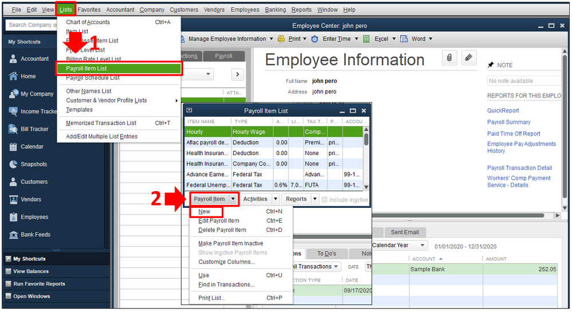Switch to the Payroll tab
This screenshot has width=572, height=312.
[223, 56]
